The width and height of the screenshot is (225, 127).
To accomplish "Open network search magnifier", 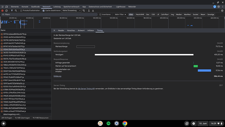I will [16, 10].
